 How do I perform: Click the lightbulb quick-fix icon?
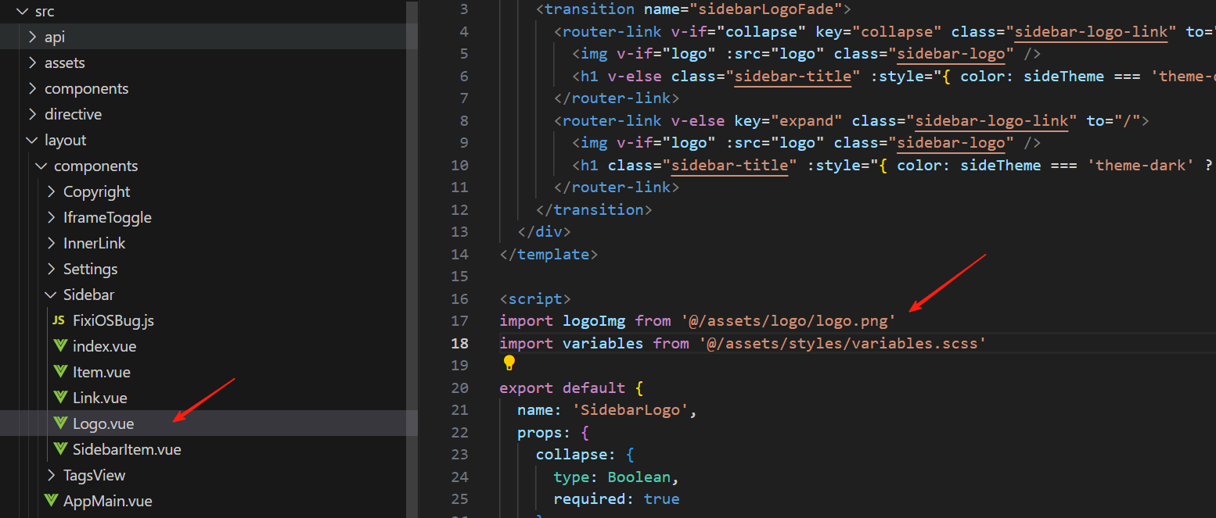click(509, 363)
